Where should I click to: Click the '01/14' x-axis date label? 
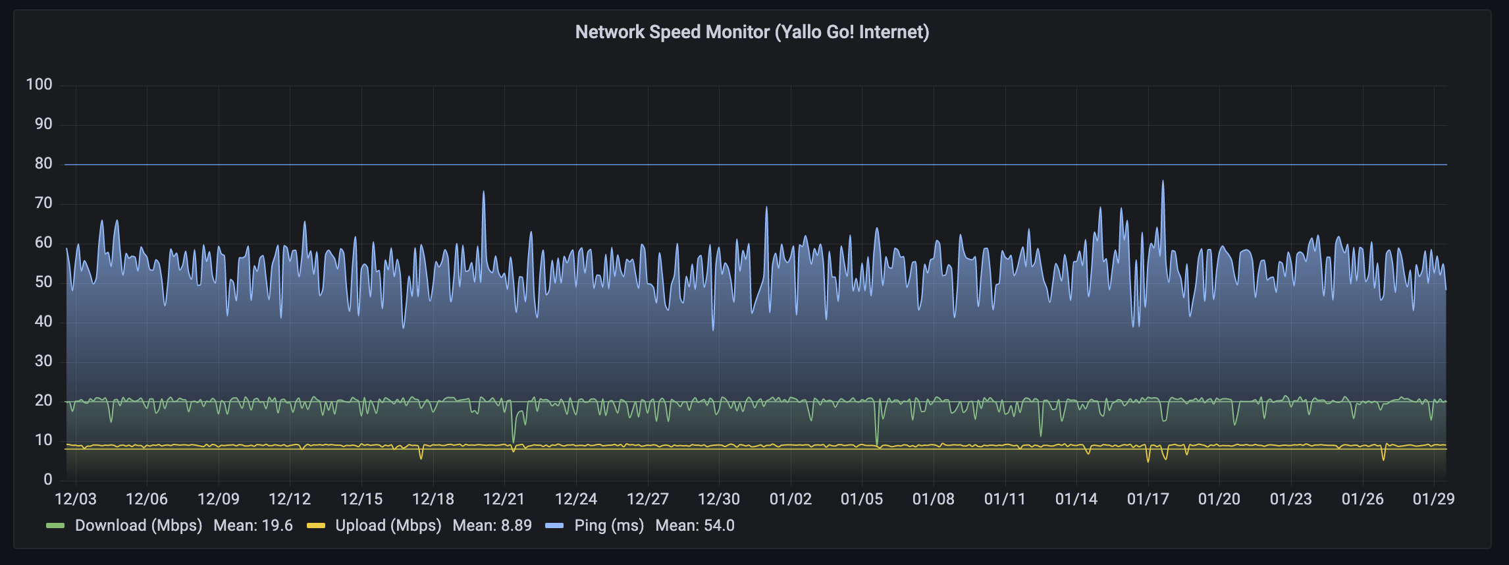pyautogui.click(x=1076, y=499)
